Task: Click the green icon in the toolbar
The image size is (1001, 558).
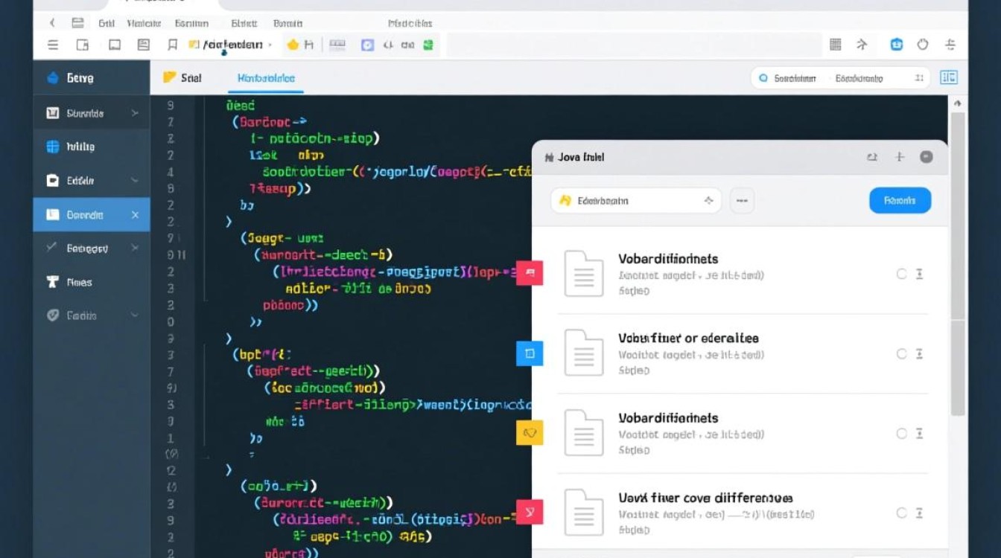Action: pyautogui.click(x=428, y=45)
